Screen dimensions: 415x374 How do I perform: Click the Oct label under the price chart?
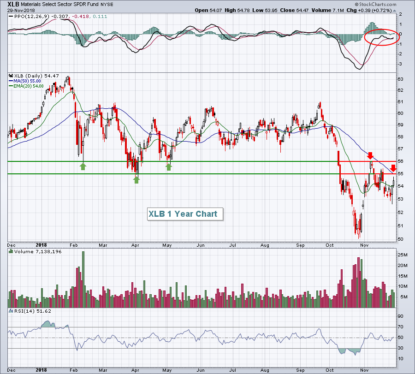click(x=330, y=245)
